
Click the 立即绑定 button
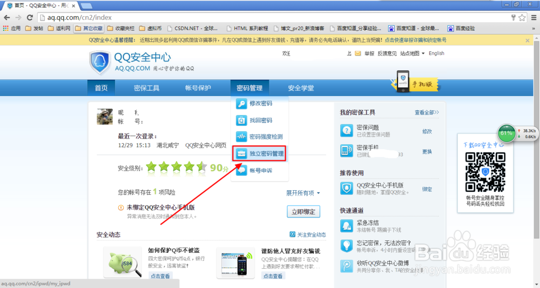(303, 211)
